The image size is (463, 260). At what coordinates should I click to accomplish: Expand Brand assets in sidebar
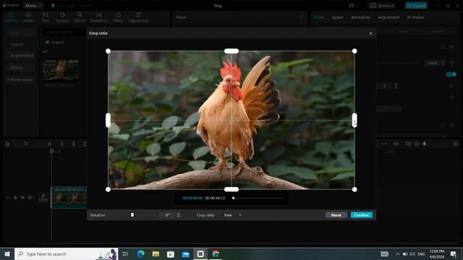tap(20, 79)
